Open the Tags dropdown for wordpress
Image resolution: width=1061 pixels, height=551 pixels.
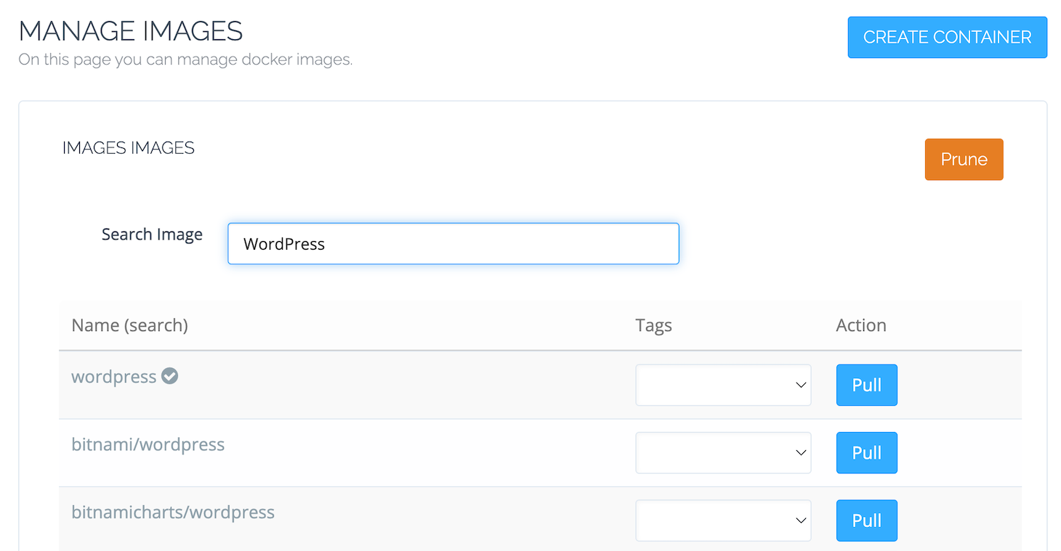(x=723, y=385)
